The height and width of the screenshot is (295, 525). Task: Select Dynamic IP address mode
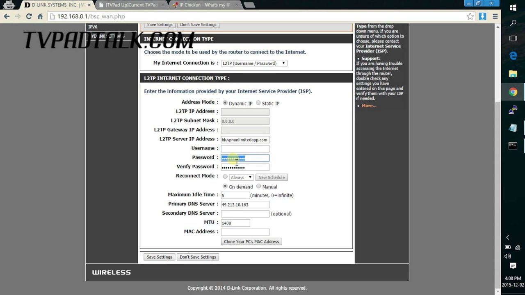click(x=225, y=103)
